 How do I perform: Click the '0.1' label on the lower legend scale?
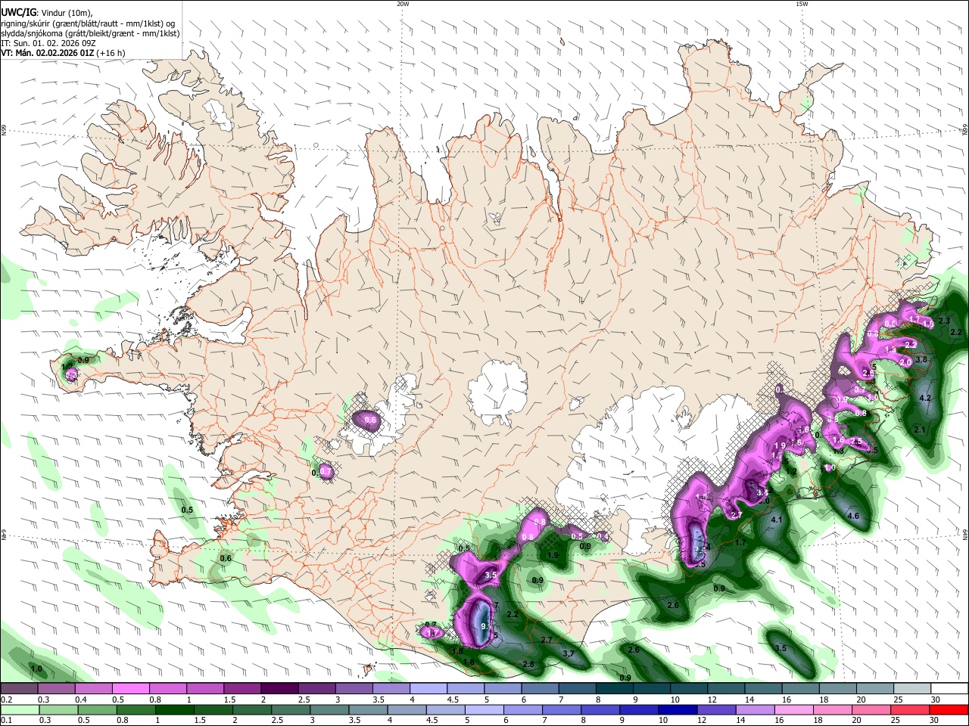[x=6, y=721]
